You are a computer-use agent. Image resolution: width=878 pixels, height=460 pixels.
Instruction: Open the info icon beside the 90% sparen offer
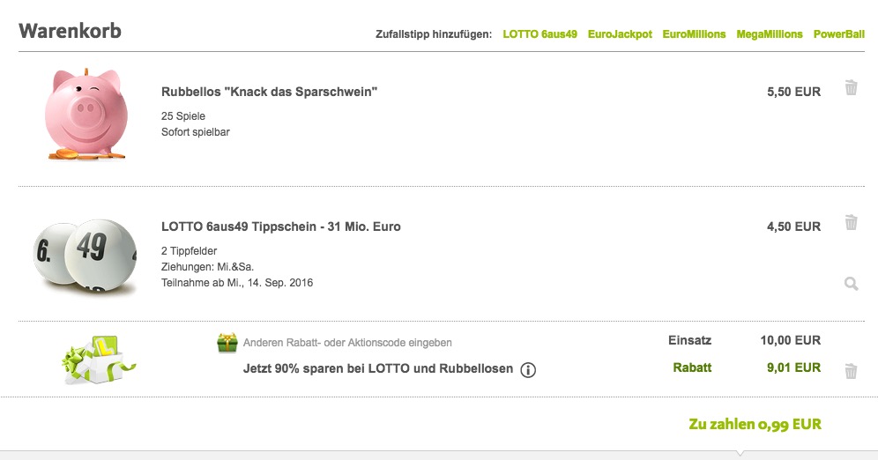click(528, 370)
